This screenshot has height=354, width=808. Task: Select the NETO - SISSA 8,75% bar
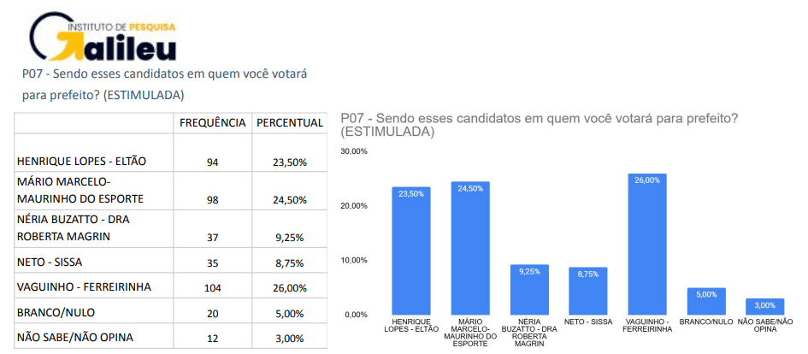[x=588, y=291]
